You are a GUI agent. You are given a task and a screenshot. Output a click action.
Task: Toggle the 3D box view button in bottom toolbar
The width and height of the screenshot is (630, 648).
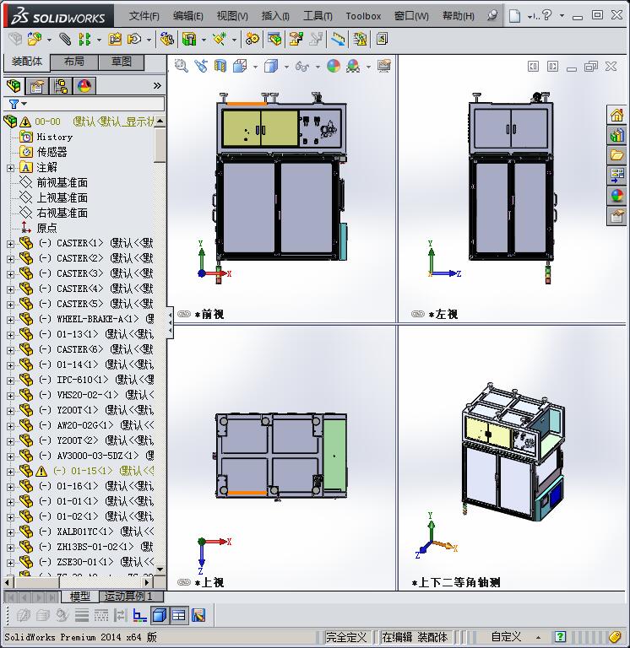(160, 616)
